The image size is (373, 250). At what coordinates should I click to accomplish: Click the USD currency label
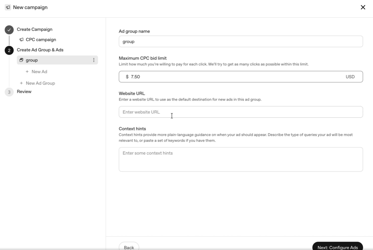350,77
